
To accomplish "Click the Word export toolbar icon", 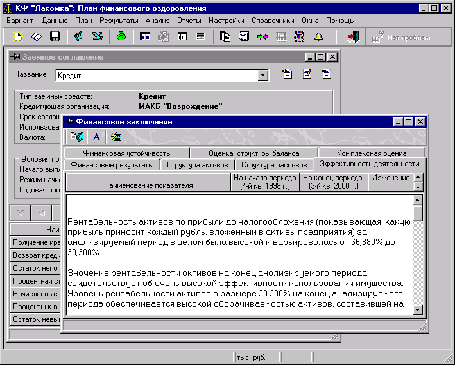I will 78,37.
